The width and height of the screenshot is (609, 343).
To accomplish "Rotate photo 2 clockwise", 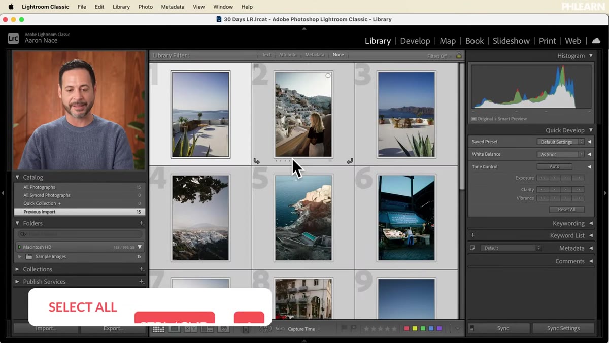I will point(350,161).
